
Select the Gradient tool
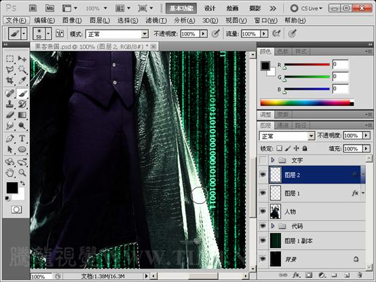[x=22, y=115]
